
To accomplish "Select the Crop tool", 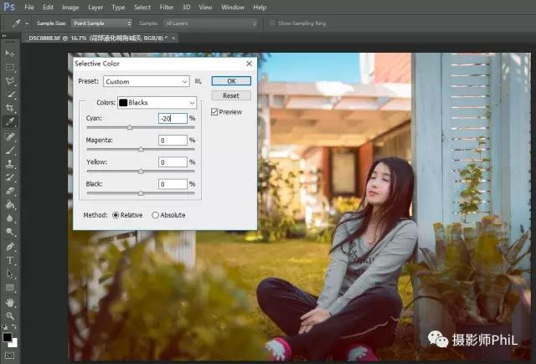I will coord(9,108).
